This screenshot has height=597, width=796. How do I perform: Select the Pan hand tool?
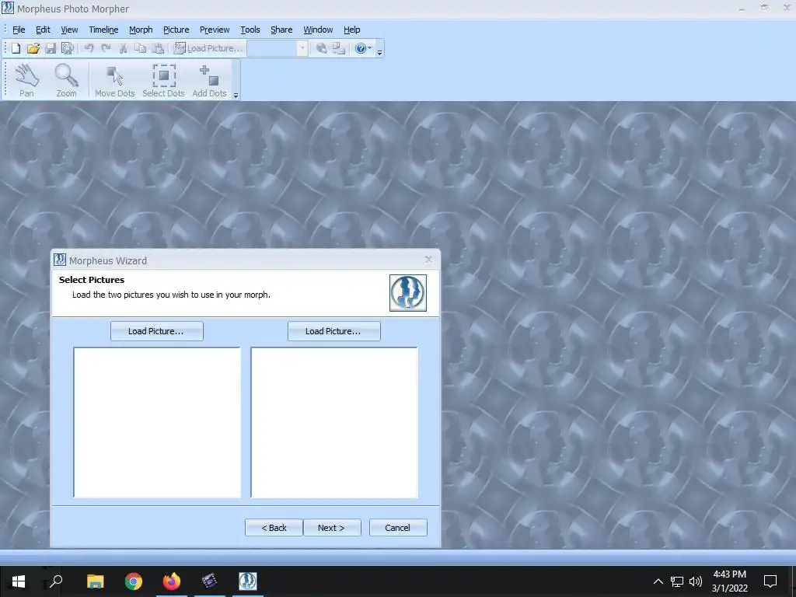pyautogui.click(x=26, y=80)
